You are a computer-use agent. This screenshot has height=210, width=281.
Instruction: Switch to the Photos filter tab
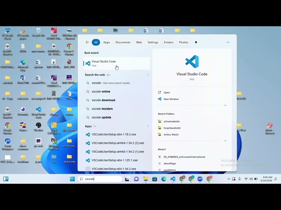pos(184,42)
